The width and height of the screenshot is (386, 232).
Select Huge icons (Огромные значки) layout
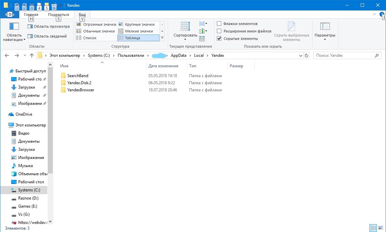pyautogui.click(x=96, y=24)
